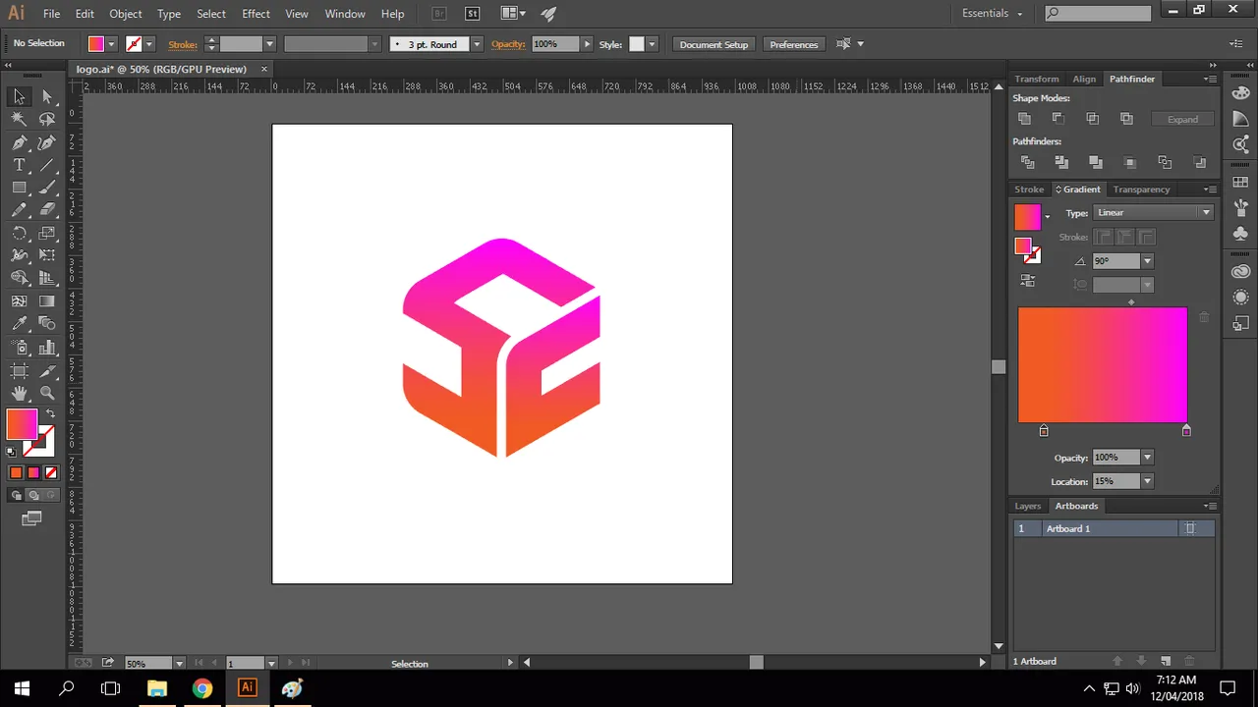Open the 3 pt. Round brush dropdown
This screenshot has width=1258, height=707.
tap(477, 44)
